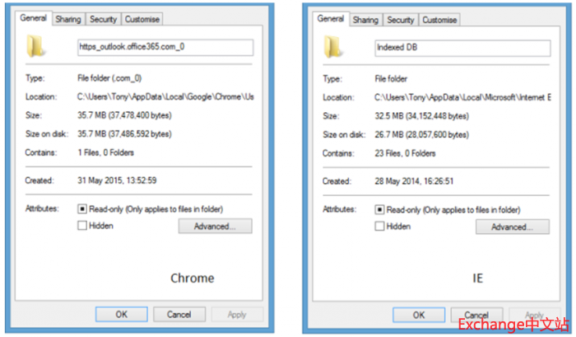Viewport: 576px width, 337px height.
Task: Enable Hidden checkbox in the Chrome folder dialog
Action: pos(82,226)
